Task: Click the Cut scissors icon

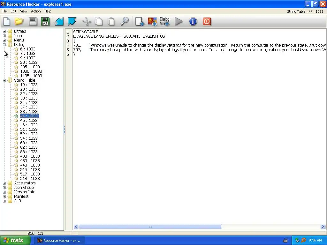Action: click(x=87, y=21)
